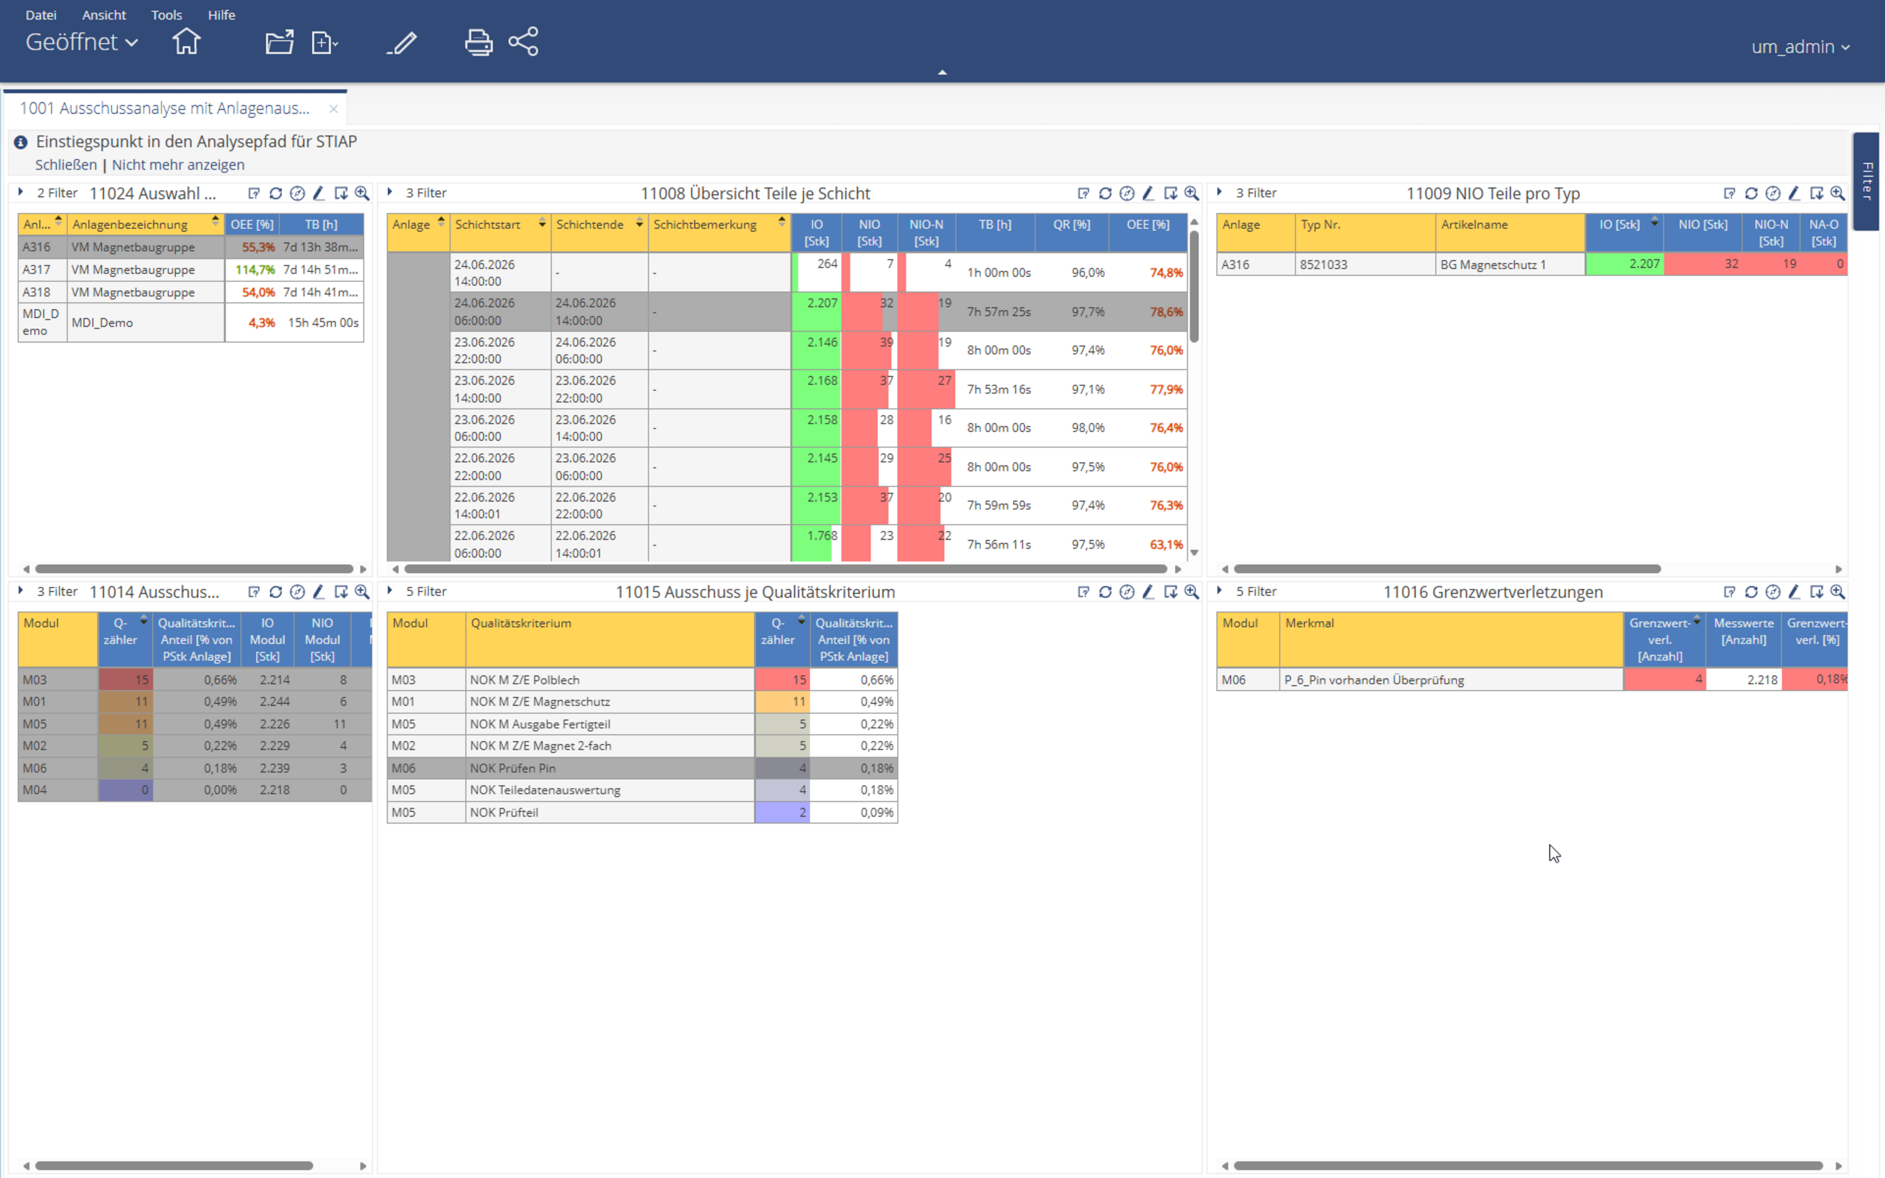
Task: Sort by Anlagenbezeichnung column header
Action: pyautogui.click(x=146, y=225)
